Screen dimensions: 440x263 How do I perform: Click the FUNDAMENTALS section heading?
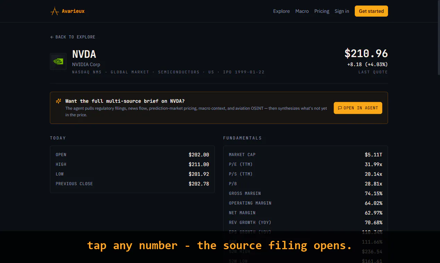click(242, 138)
